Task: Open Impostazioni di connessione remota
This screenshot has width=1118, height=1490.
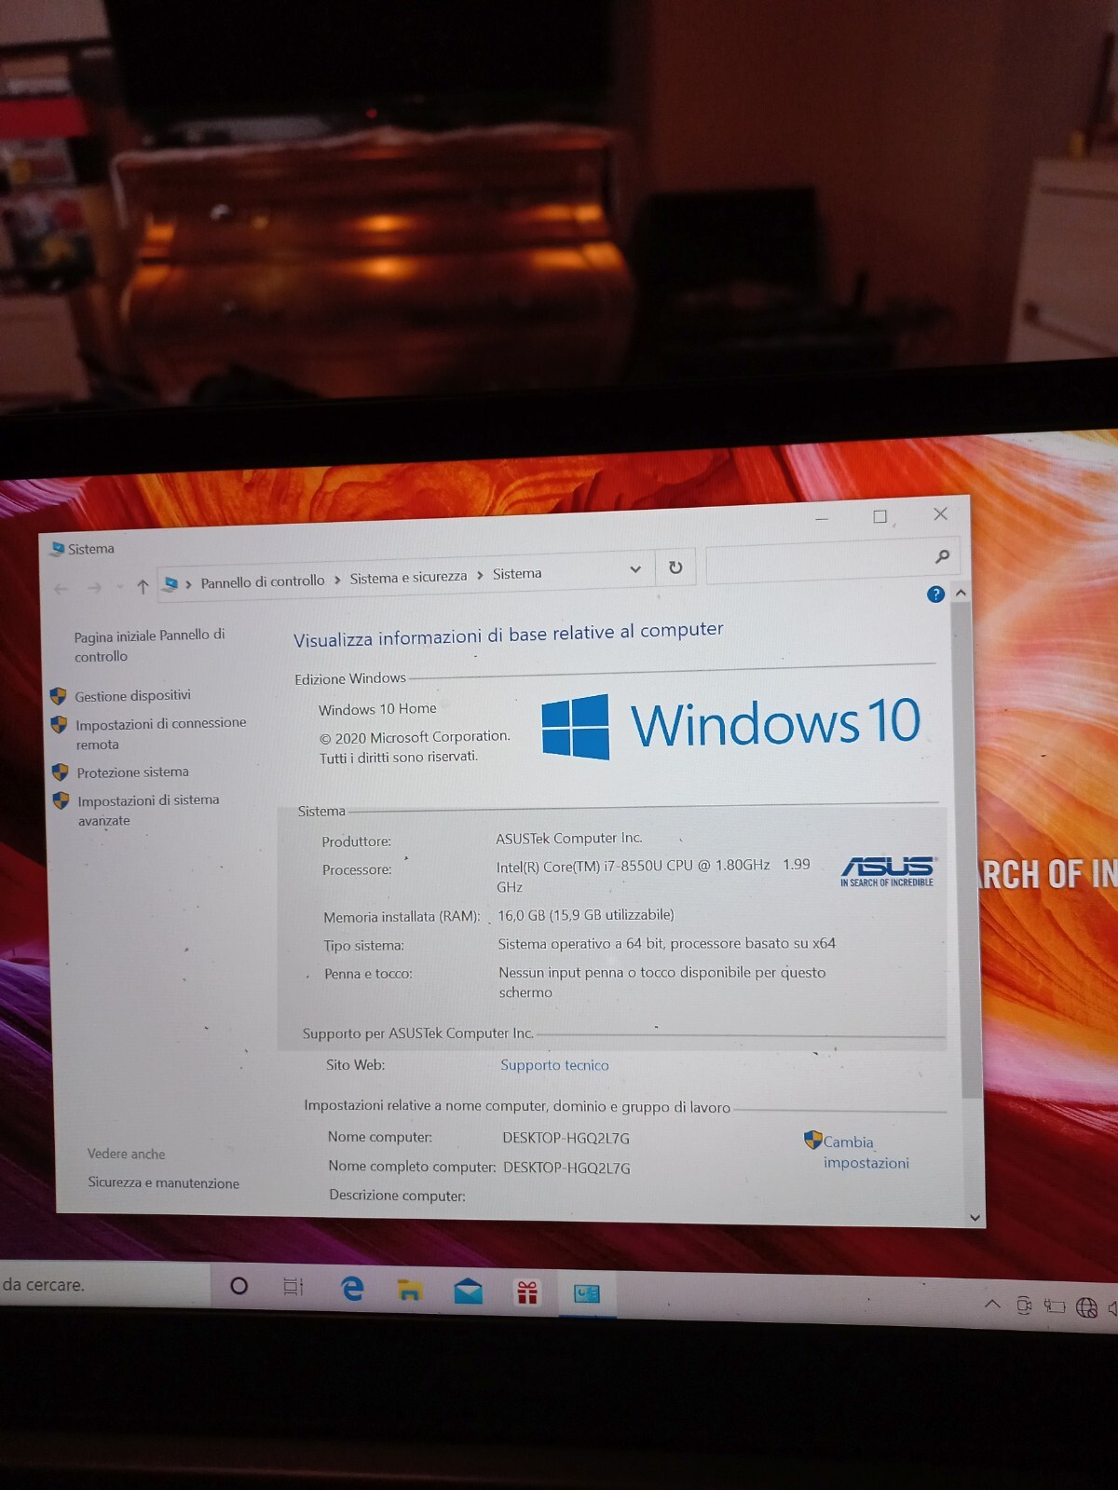Action: (x=160, y=734)
